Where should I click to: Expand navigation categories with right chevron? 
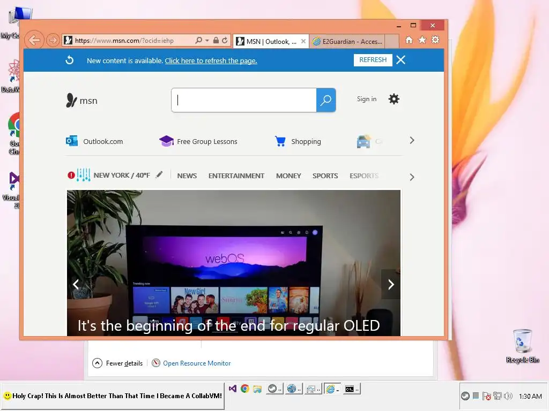coord(412,177)
